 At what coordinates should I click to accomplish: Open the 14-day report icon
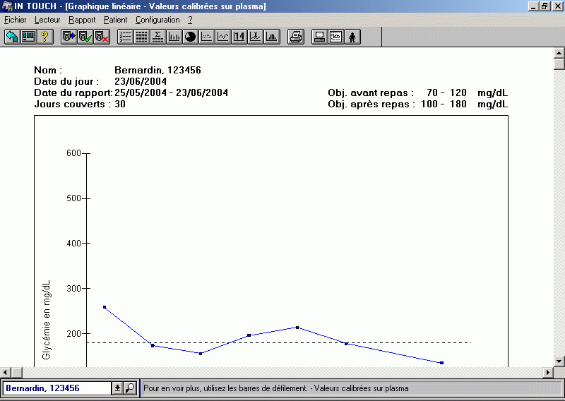(239, 37)
